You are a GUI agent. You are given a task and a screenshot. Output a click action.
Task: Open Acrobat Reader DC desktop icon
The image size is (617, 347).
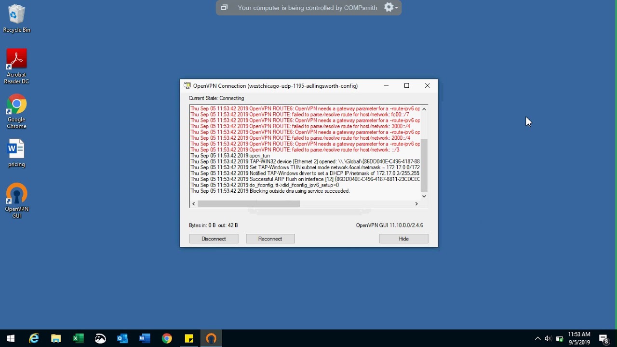(x=16, y=66)
